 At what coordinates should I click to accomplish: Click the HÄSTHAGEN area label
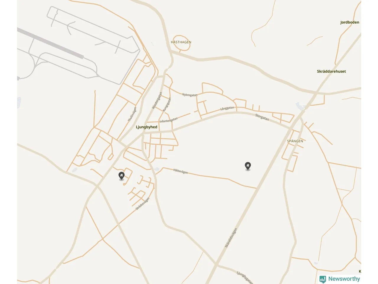pos(181,42)
